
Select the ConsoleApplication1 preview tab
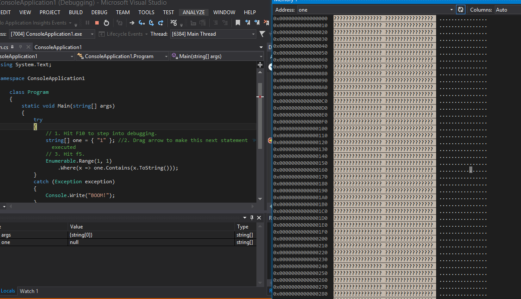[58, 47]
